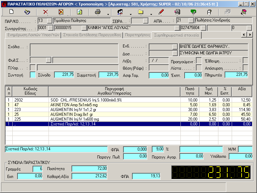Click the green money toolbar icon
The width and height of the screenshot is (257, 193).
pyautogui.click(x=193, y=12)
